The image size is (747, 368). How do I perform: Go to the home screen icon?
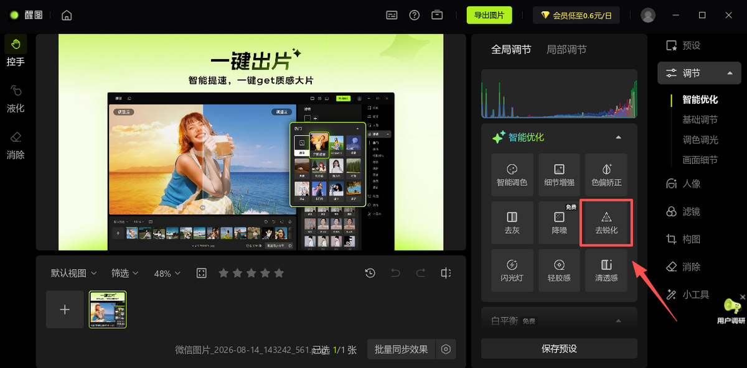coord(67,15)
